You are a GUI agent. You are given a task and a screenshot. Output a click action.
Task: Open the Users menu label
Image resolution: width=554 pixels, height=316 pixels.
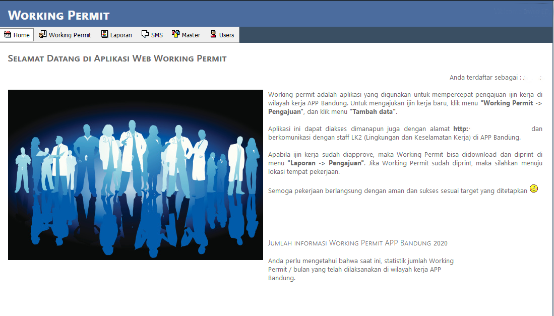226,35
